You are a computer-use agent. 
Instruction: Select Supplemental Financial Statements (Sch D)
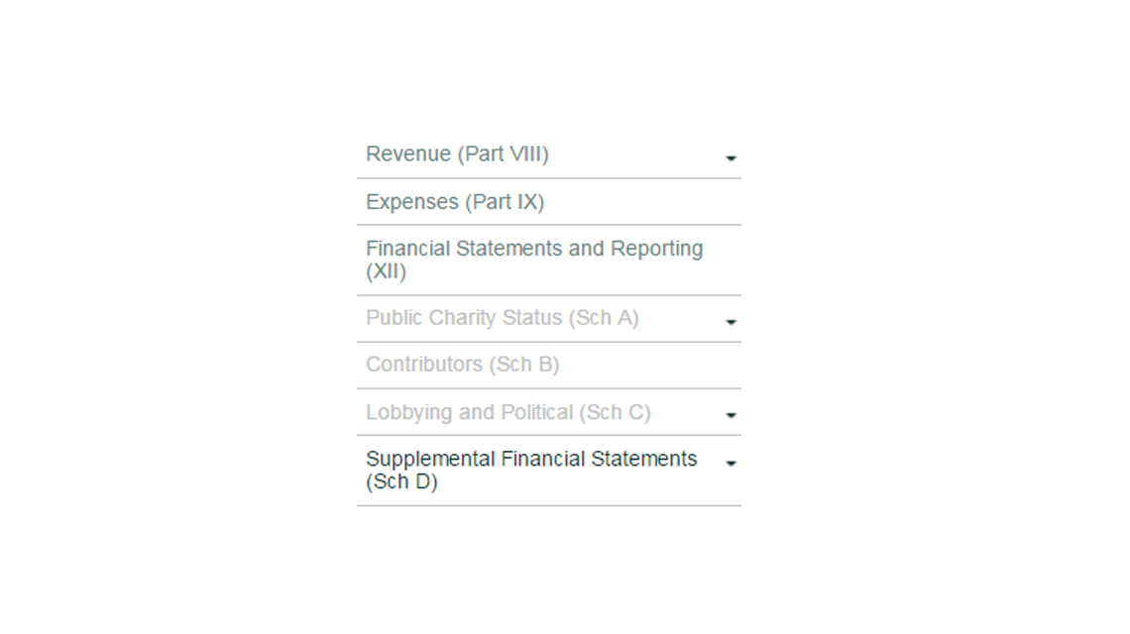pos(531,471)
